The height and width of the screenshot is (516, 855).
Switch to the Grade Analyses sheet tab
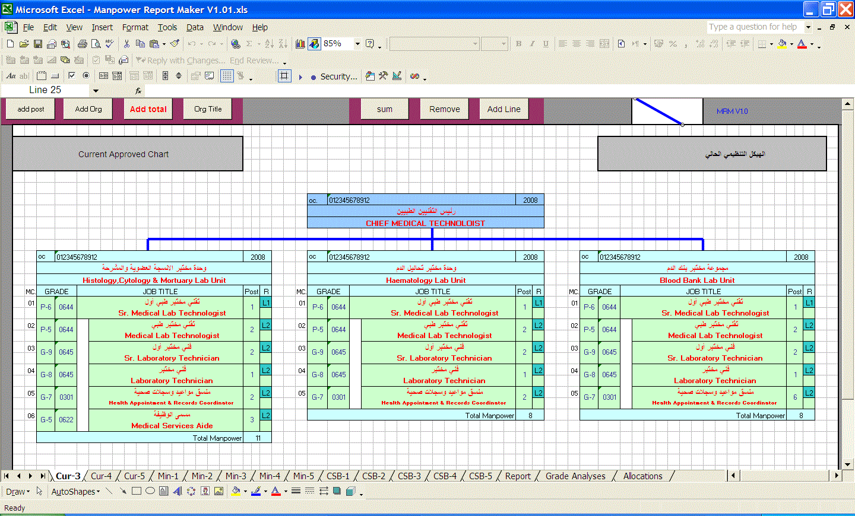(x=575, y=476)
